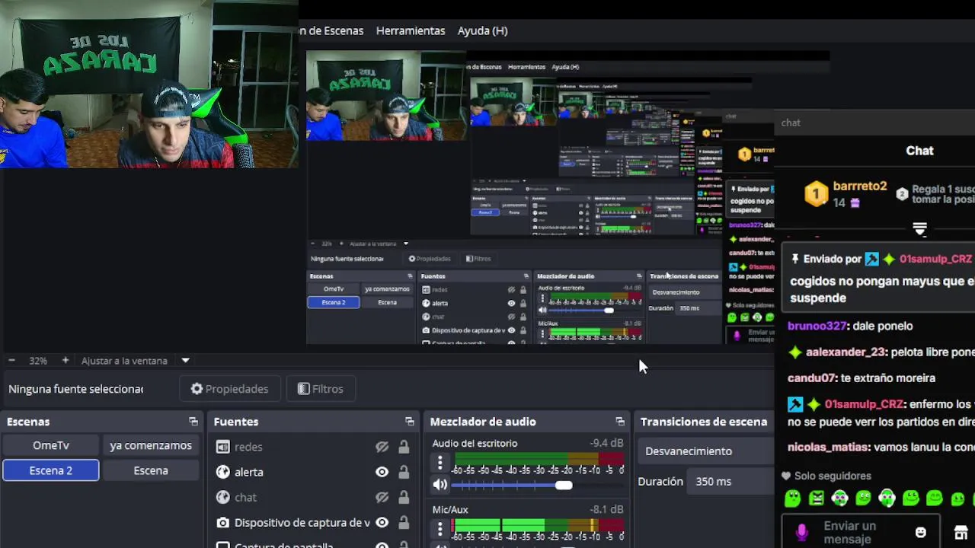The image size is (975, 548).
Task: Click the globe icon beside alerta source
Action: point(222,472)
